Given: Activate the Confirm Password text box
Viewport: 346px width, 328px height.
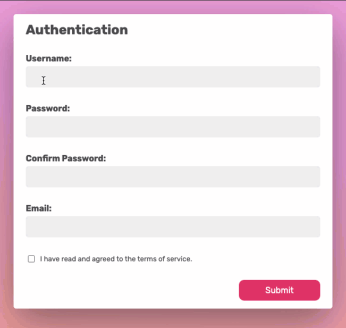Looking at the screenshot, I should click(x=173, y=177).
